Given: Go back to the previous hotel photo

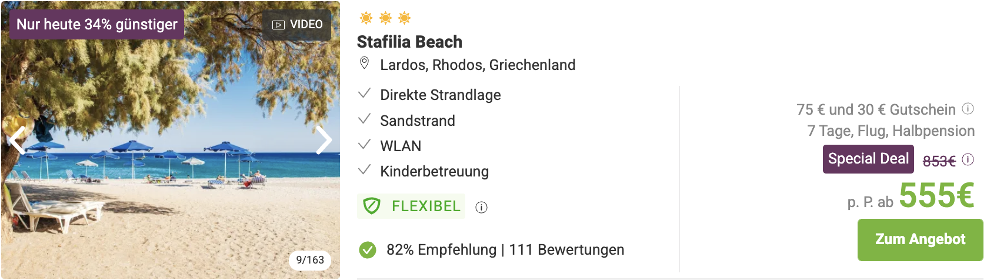Looking at the screenshot, I should [17, 140].
